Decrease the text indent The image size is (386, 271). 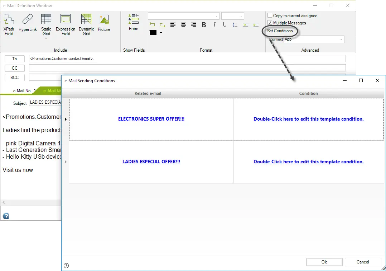click(x=256, y=25)
